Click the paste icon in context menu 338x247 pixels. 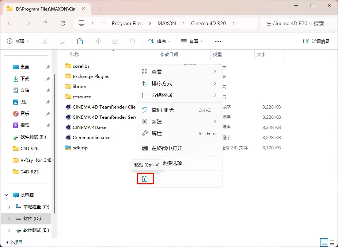point(145,179)
